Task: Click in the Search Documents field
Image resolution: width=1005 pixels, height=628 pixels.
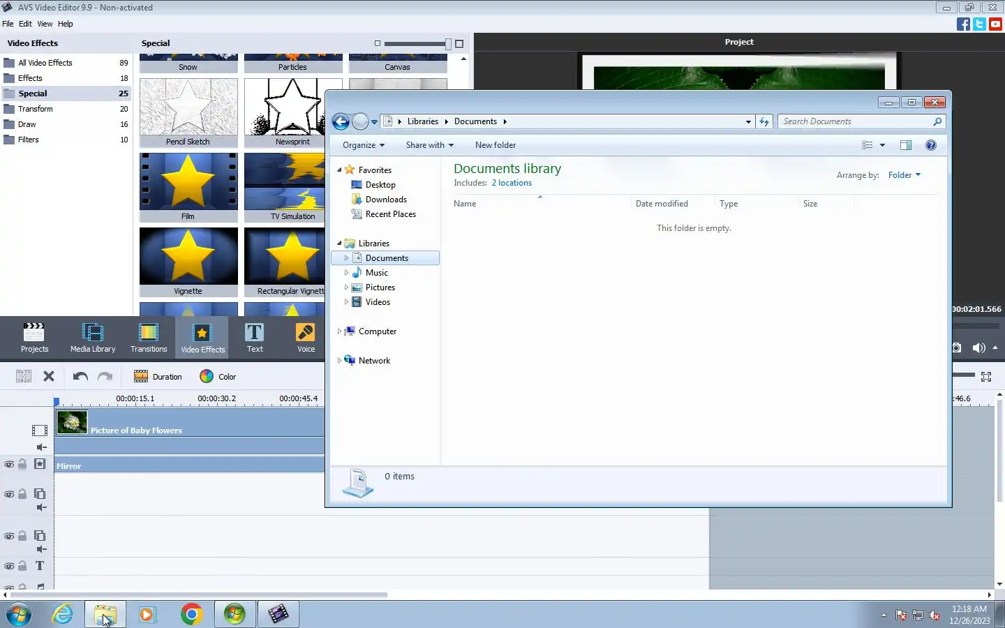Action: coord(856,121)
